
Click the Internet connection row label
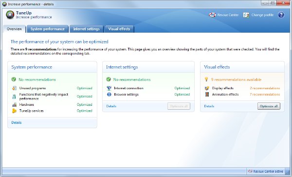point(128,88)
